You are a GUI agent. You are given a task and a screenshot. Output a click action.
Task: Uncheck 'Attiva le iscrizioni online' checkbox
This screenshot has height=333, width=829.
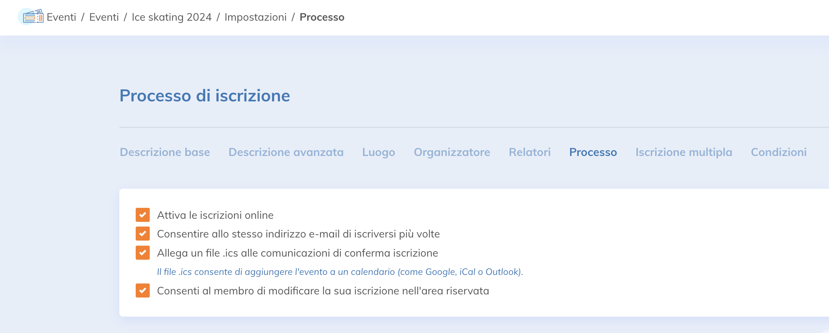pyautogui.click(x=143, y=215)
